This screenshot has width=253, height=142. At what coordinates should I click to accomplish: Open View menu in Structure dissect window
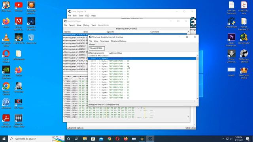[x=96, y=41]
